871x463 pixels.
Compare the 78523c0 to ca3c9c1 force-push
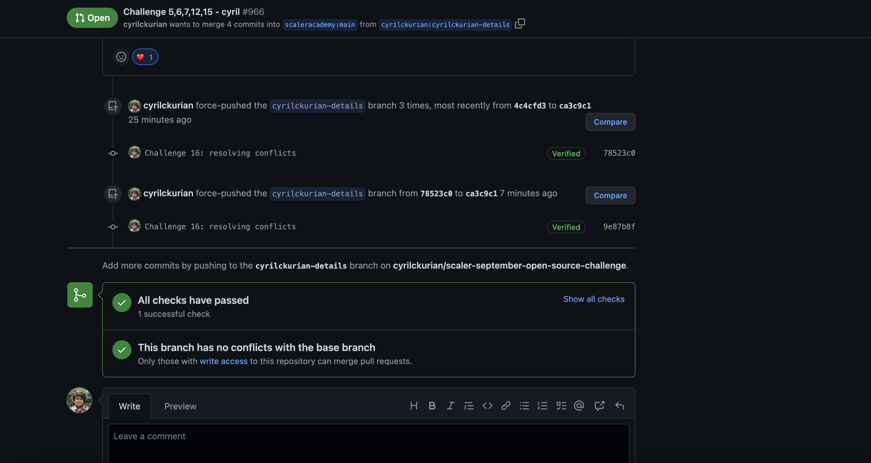pyautogui.click(x=610, y=195)
